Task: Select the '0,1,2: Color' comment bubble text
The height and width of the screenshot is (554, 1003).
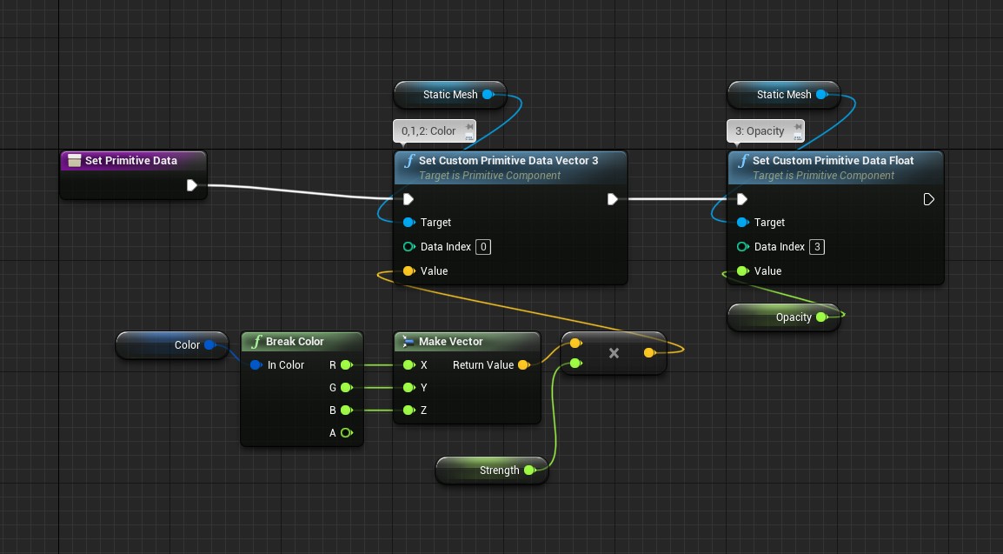Action: click(x=428, y=131)
